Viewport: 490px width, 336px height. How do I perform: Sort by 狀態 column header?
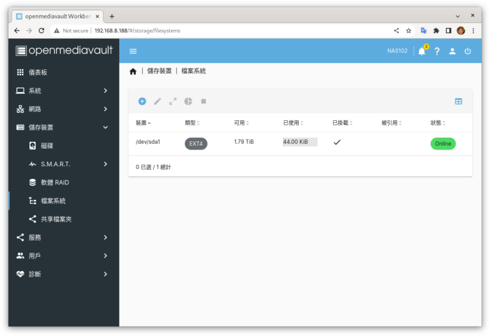point(438,123)
